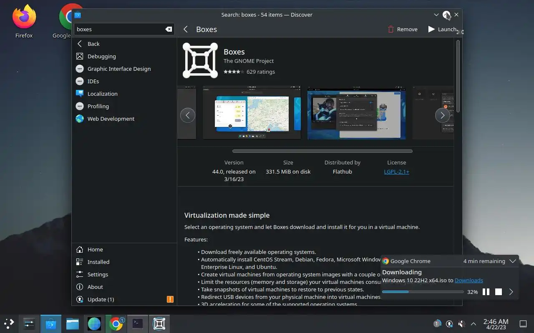Clear the boxes search field
Screen dimensions: 534x333
tap(169, 29)
